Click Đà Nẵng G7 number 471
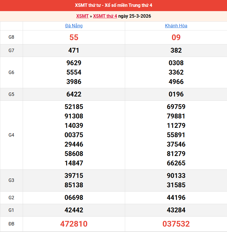This screenshot has width=227, height=232. coord(74,51)
